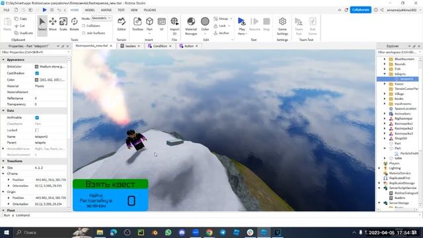Click the Resume button
Screen dimensions: 423x238
coord(254,24)
